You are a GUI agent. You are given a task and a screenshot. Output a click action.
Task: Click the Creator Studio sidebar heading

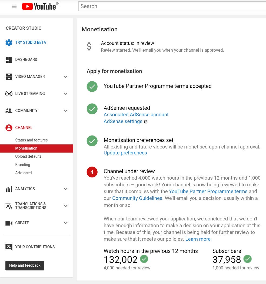click(x=24, y=28)
